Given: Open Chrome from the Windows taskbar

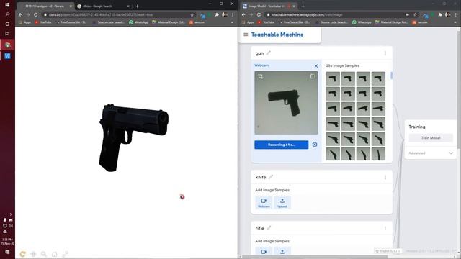Looking at the screenshot, I should pos(7,45).
